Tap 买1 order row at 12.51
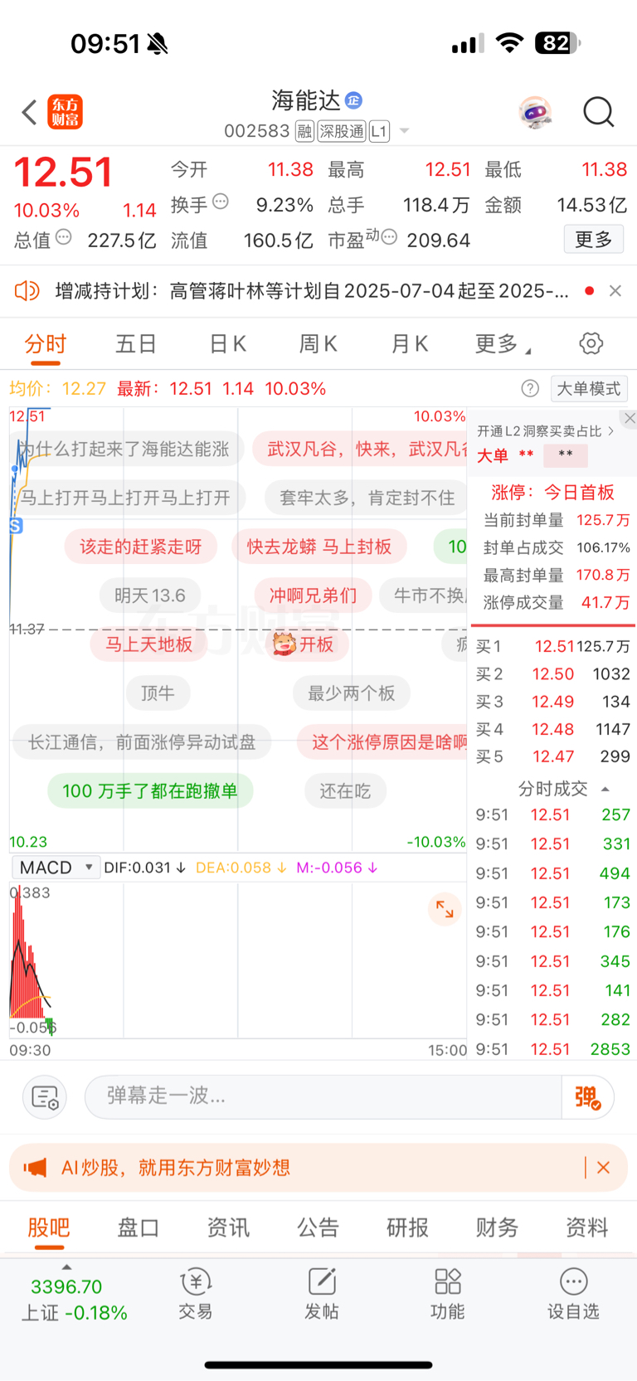The image size is (637, 1381). click(x=552, y=646)
